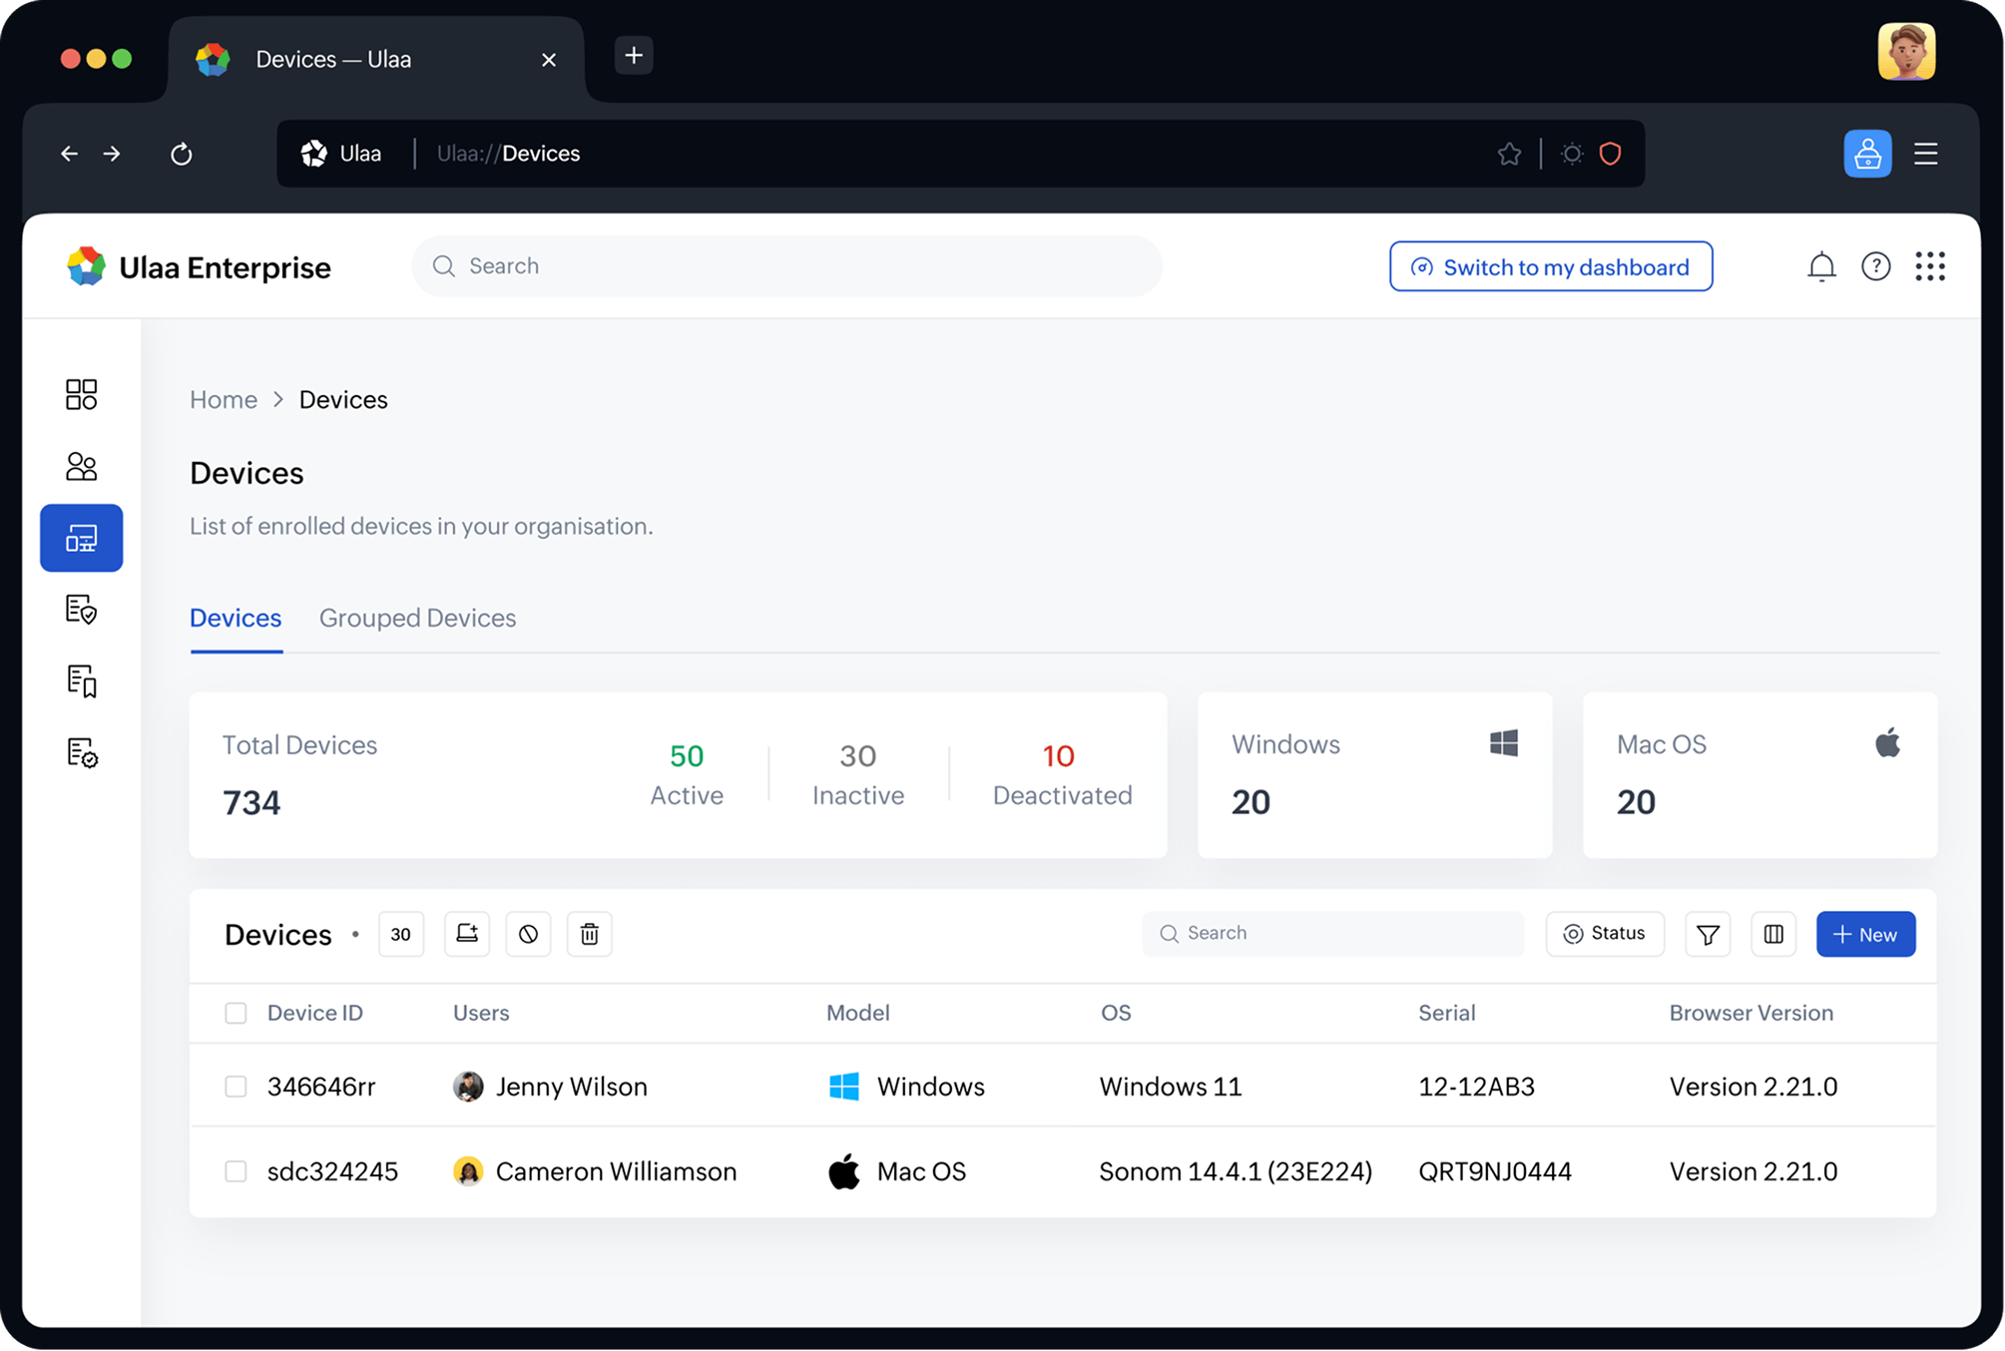
Task: Click the trash delete icon
Action: pos(590,934)
